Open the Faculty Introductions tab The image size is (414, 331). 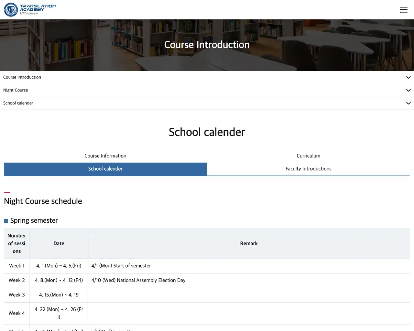coord(308,169)
